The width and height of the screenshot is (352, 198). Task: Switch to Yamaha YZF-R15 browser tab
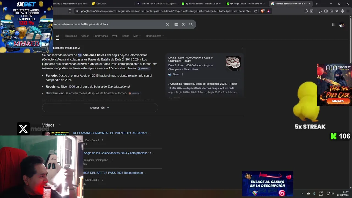pyautogui.click(x=157, y=4)
